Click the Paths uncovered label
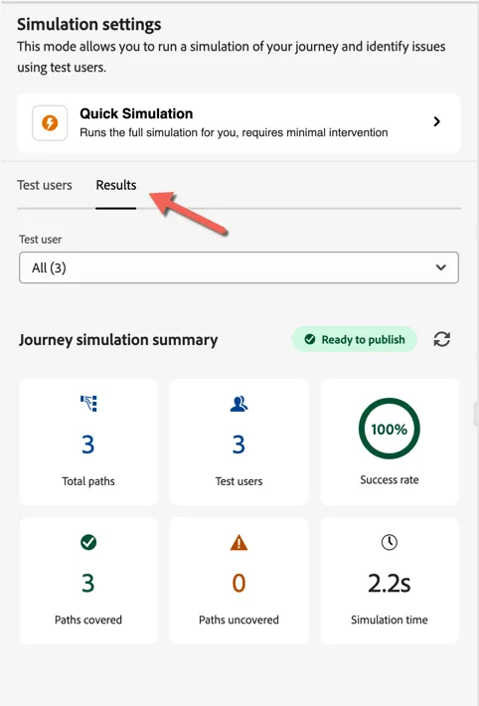 point(239,620)
